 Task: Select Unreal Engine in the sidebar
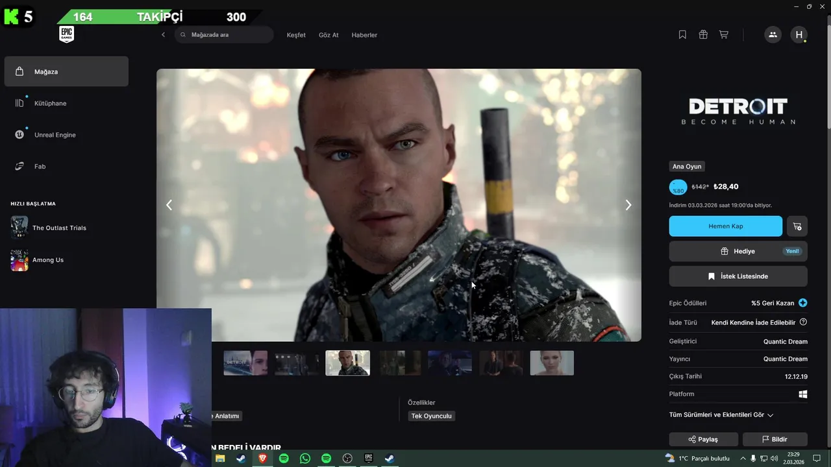pyautogui.click(x=66, y=135)
